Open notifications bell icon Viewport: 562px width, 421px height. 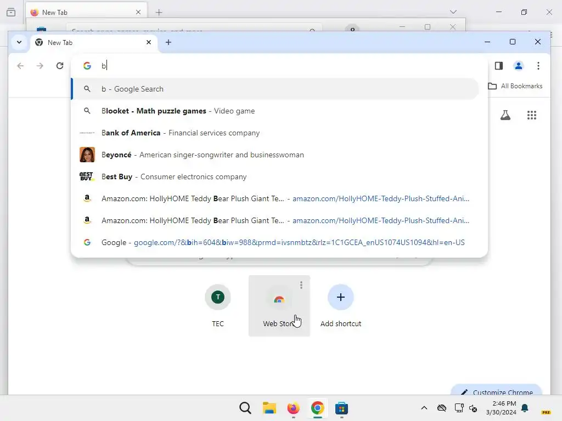[525, 408]
